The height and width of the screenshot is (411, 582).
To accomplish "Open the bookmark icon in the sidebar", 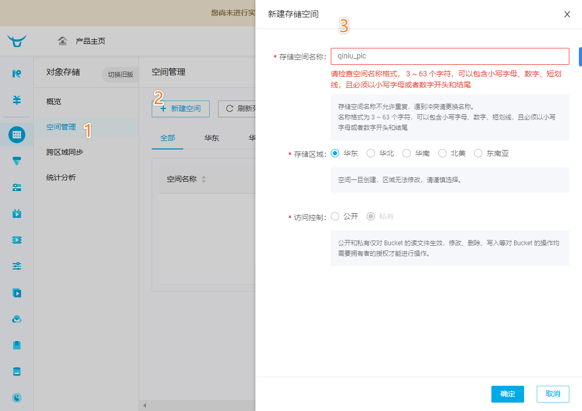I will pos(17,345).
